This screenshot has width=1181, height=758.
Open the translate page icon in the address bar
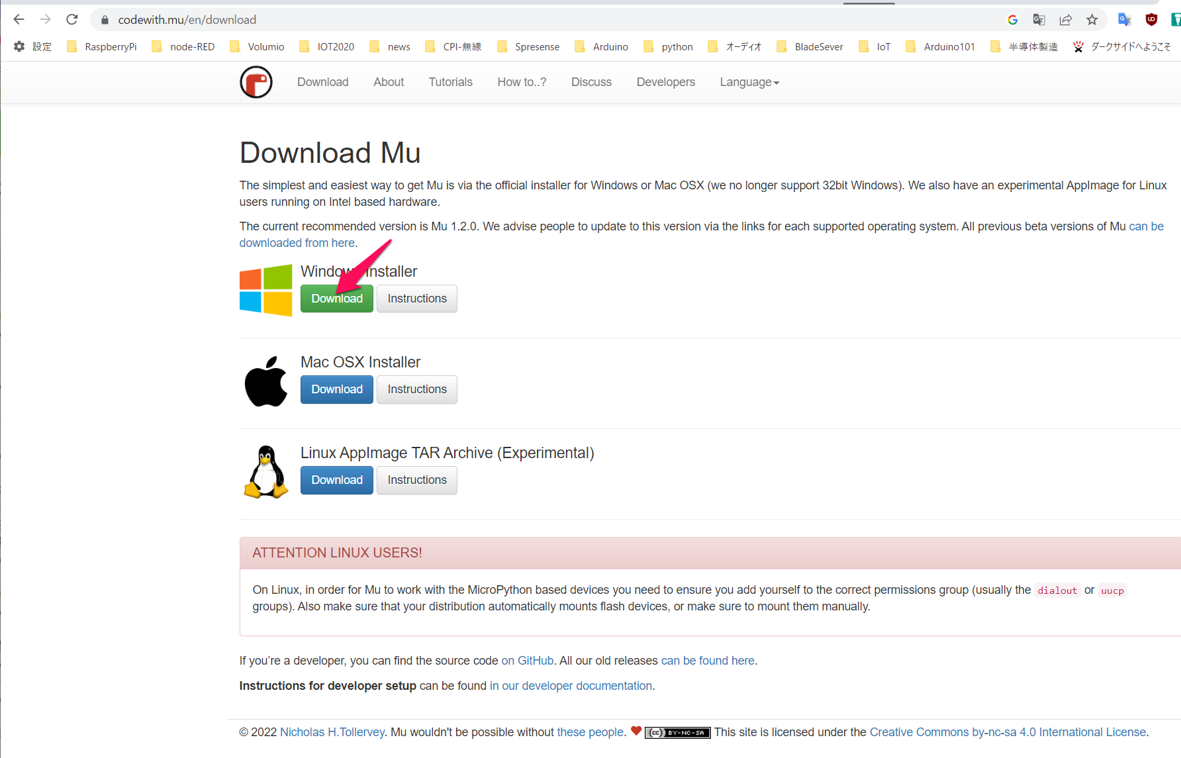click(x=1039, y=20)
